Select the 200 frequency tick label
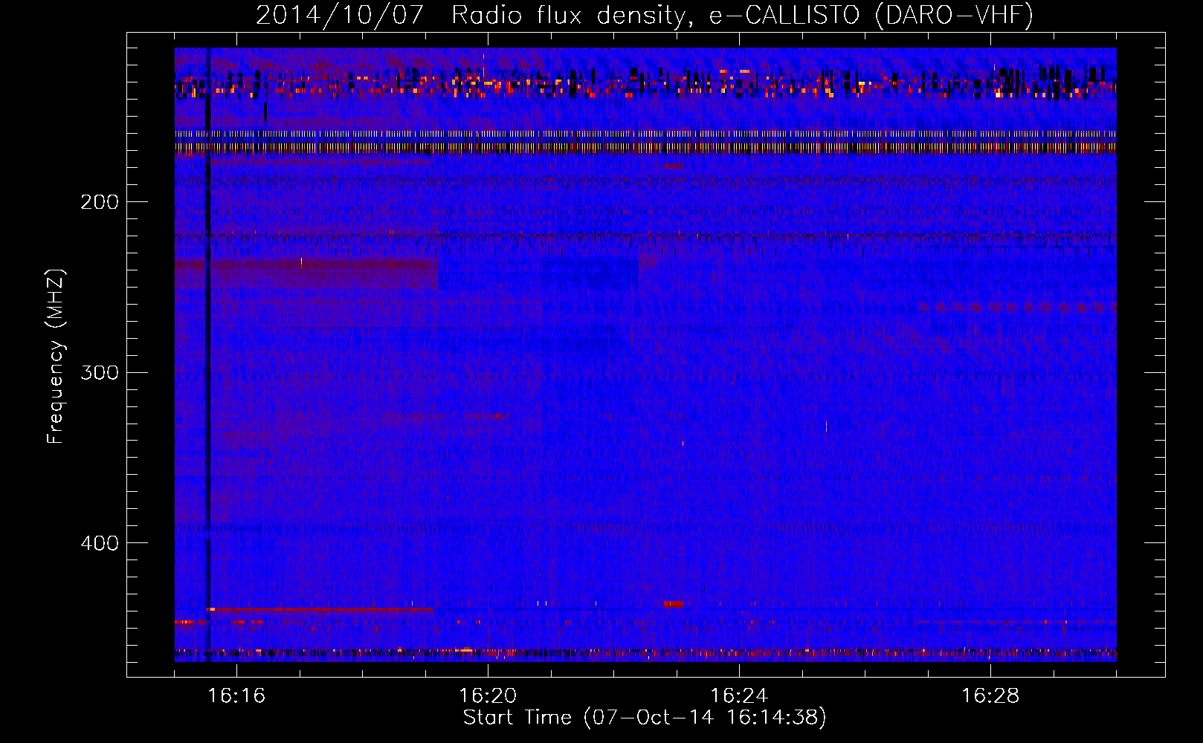The image size is (1203, 743). pyautogui.click(x=100, y=202)
